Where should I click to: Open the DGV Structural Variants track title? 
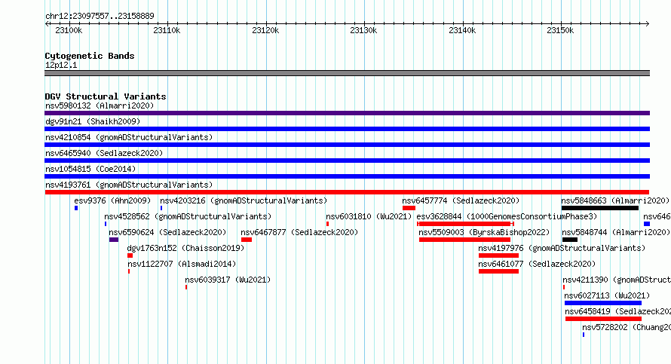(106, 96)
